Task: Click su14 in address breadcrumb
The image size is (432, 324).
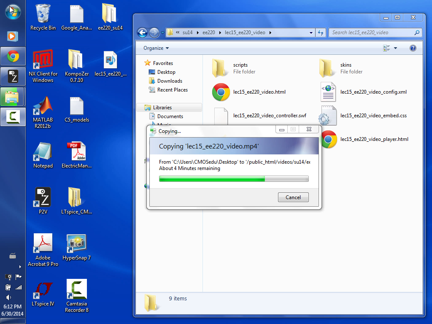Action: (187, 32)
